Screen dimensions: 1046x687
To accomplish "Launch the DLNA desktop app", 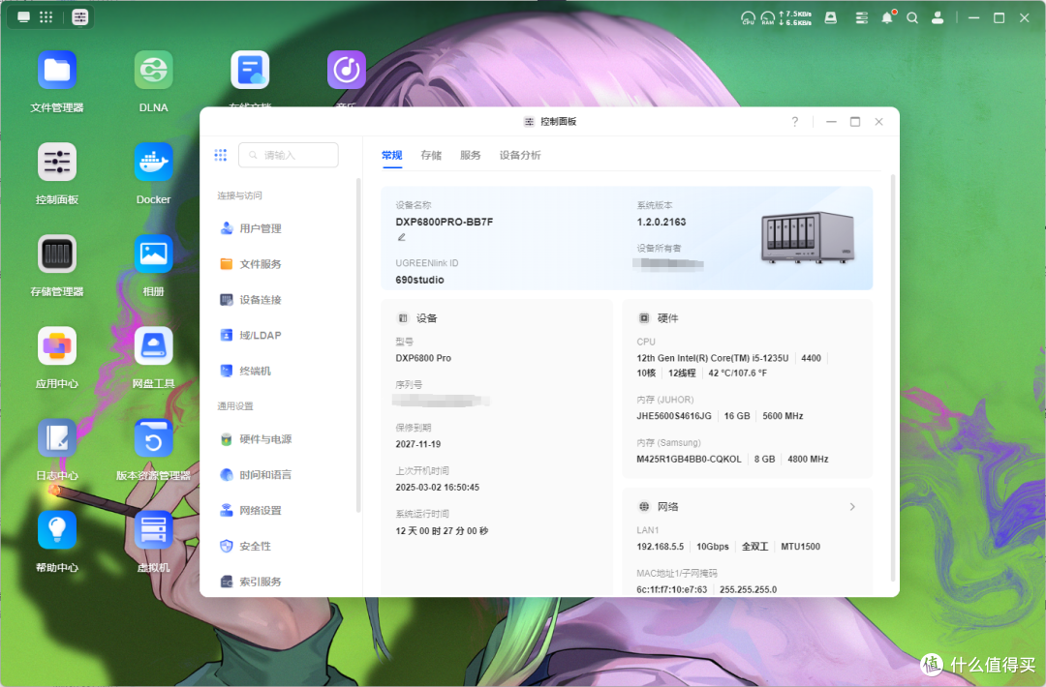I will pos(153,70).
